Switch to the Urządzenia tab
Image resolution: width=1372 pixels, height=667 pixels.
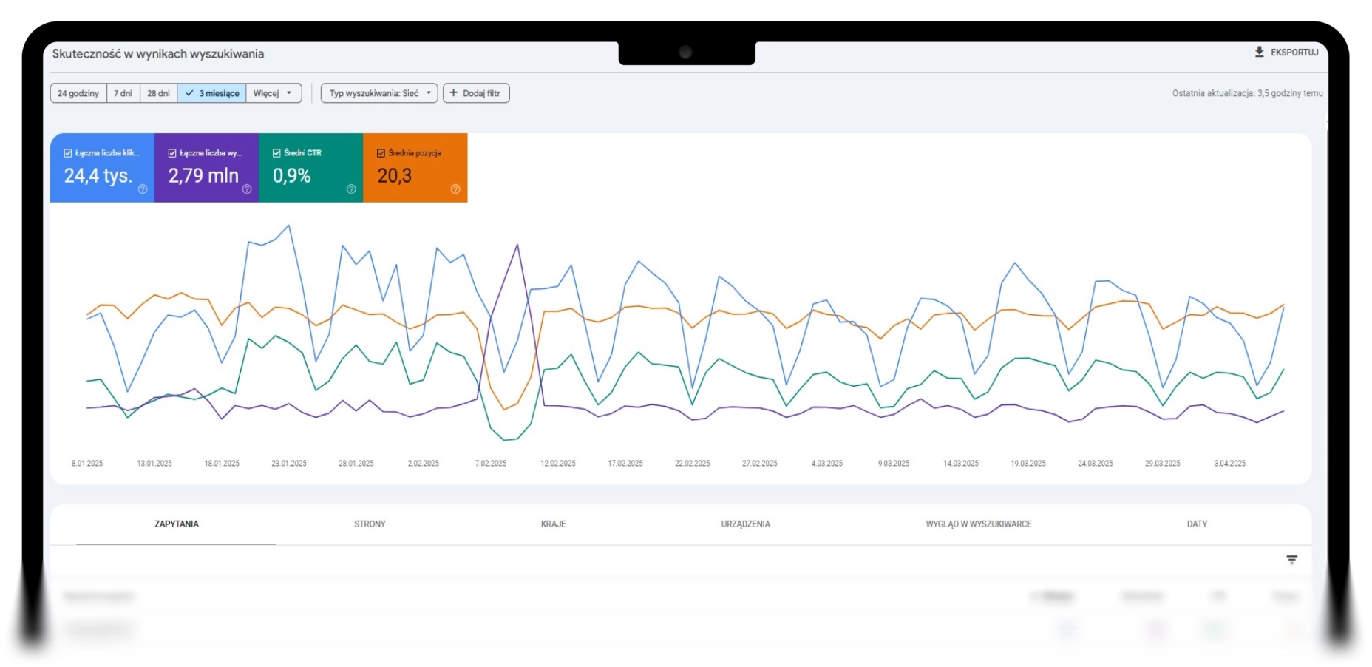click(745, 524)
